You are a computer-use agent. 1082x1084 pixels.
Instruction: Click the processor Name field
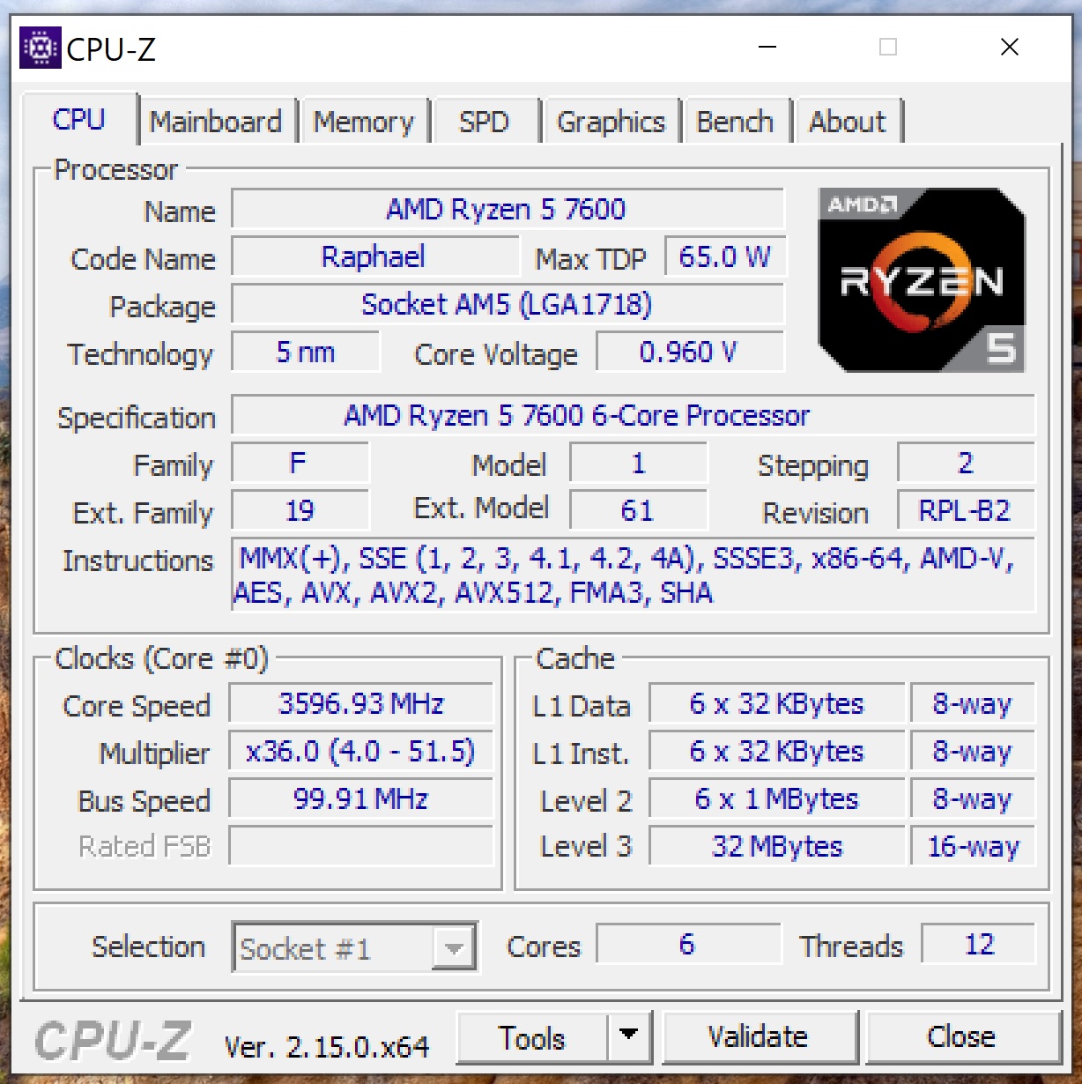(x=508, y=209)
